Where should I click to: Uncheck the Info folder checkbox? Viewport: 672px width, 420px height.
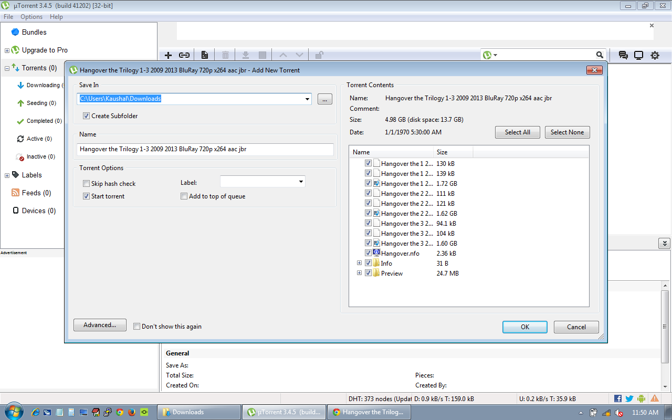click(x=368, y=263)
